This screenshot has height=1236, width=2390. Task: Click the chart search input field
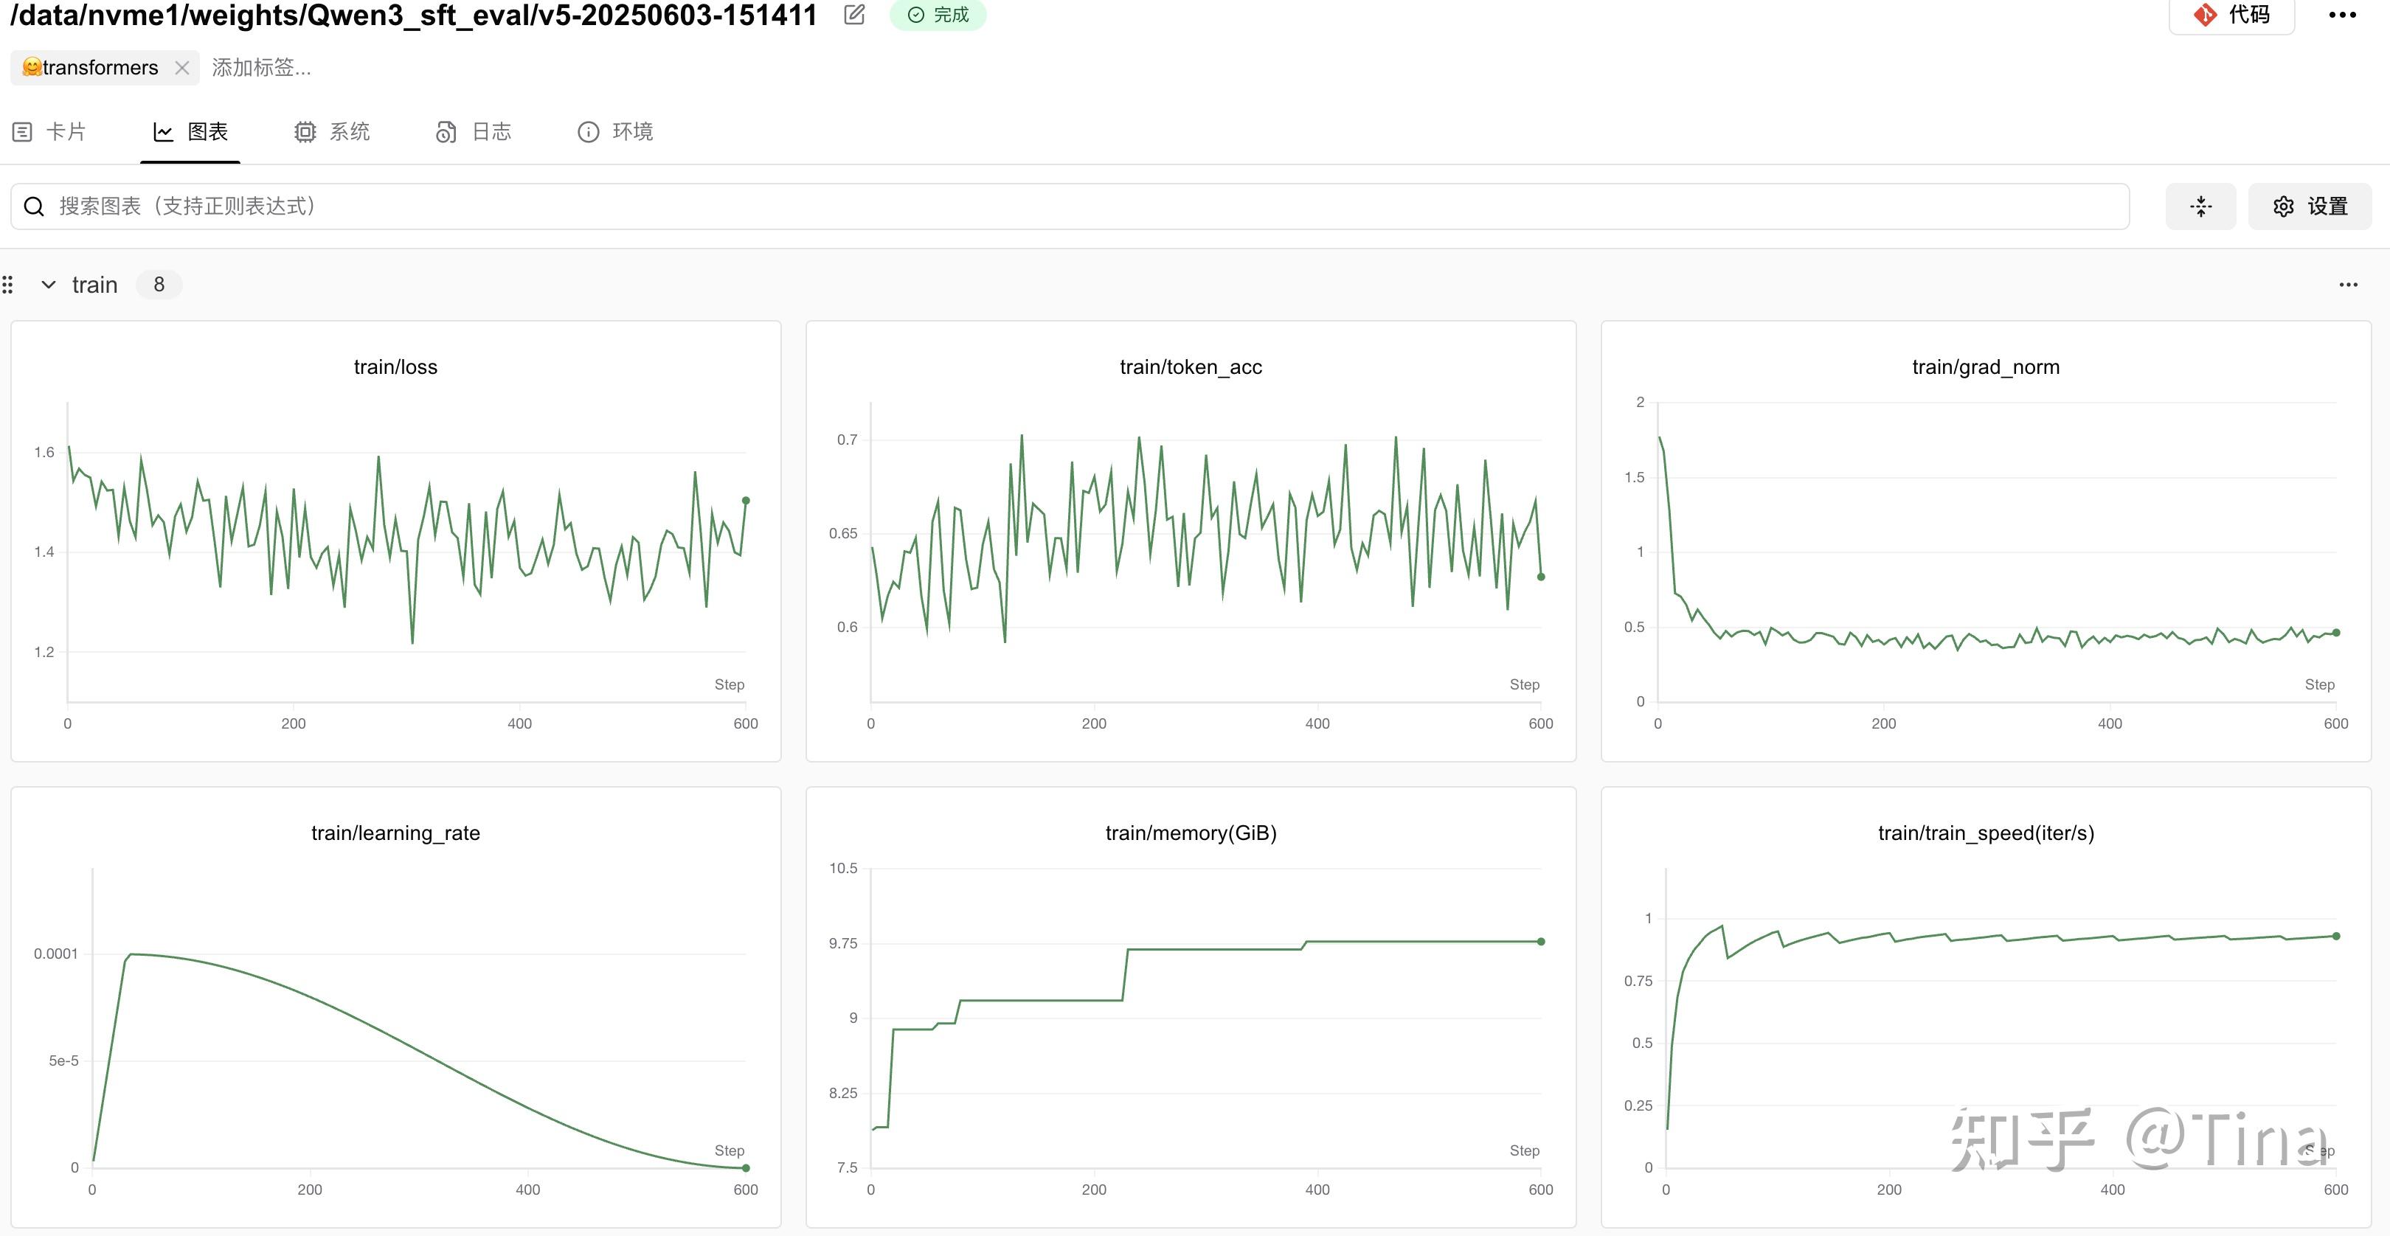point(1067,206)
